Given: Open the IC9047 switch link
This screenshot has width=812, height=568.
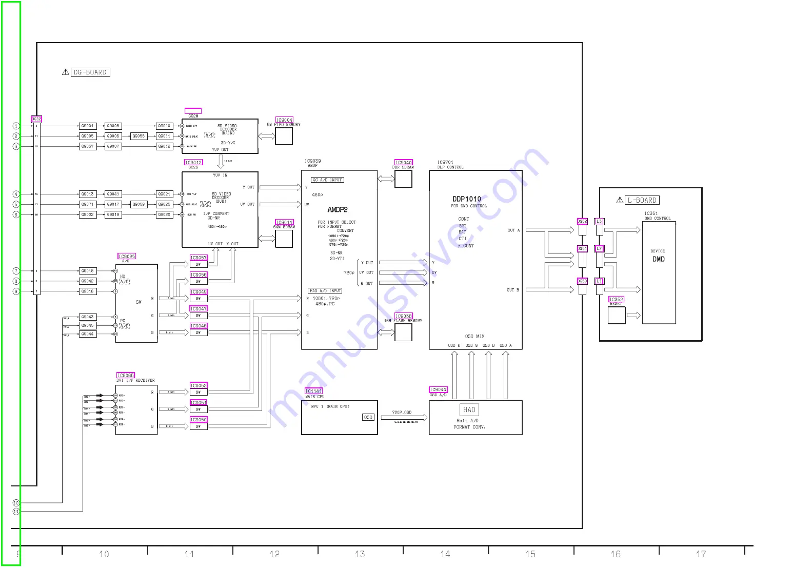Looking at the screenshot, I should [x=199, y=309].
